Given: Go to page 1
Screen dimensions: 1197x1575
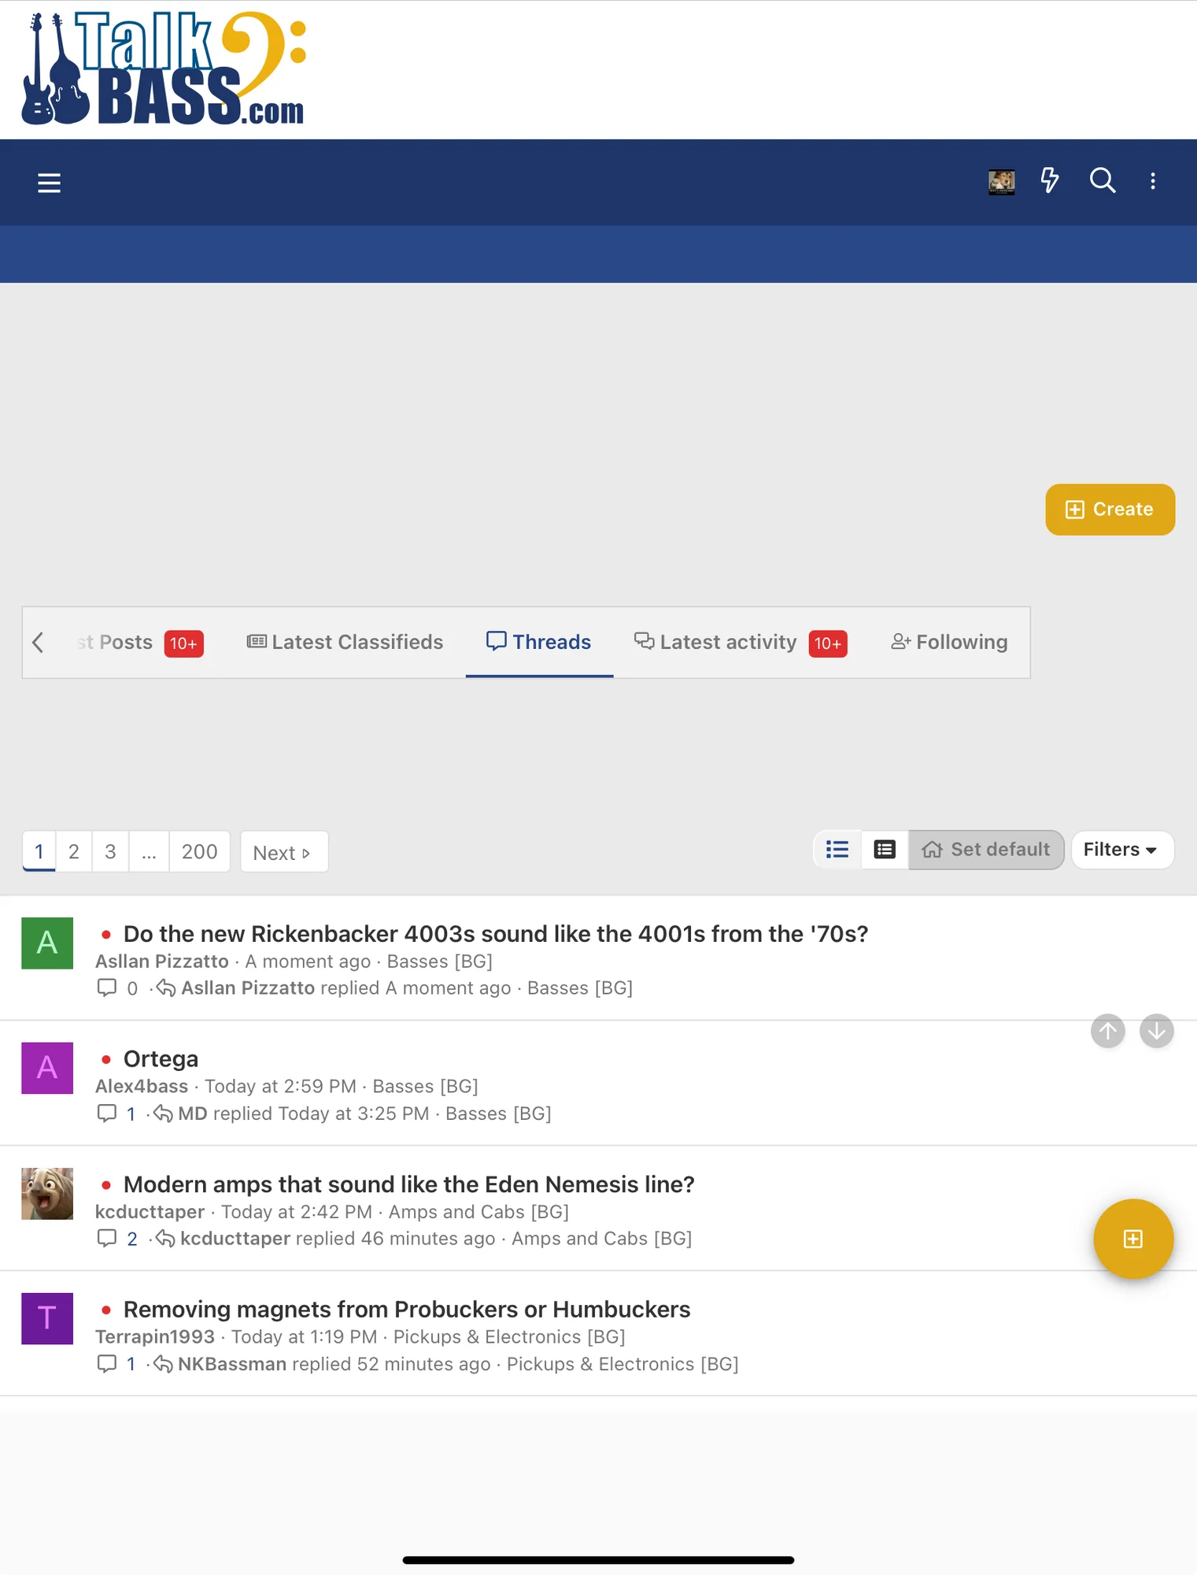Looking at the screenshot, I should coord(39,851).
